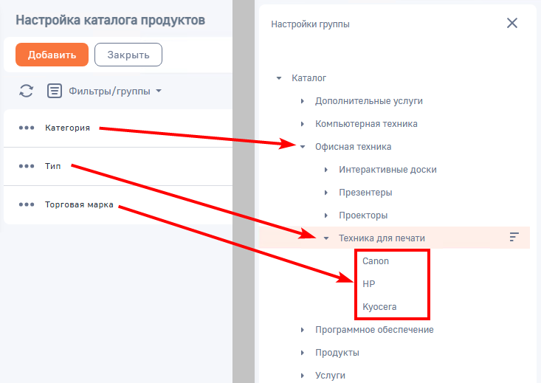The image size is (541, 383).
Task: Select the Тип filter row text
Action: pos(53,166)
